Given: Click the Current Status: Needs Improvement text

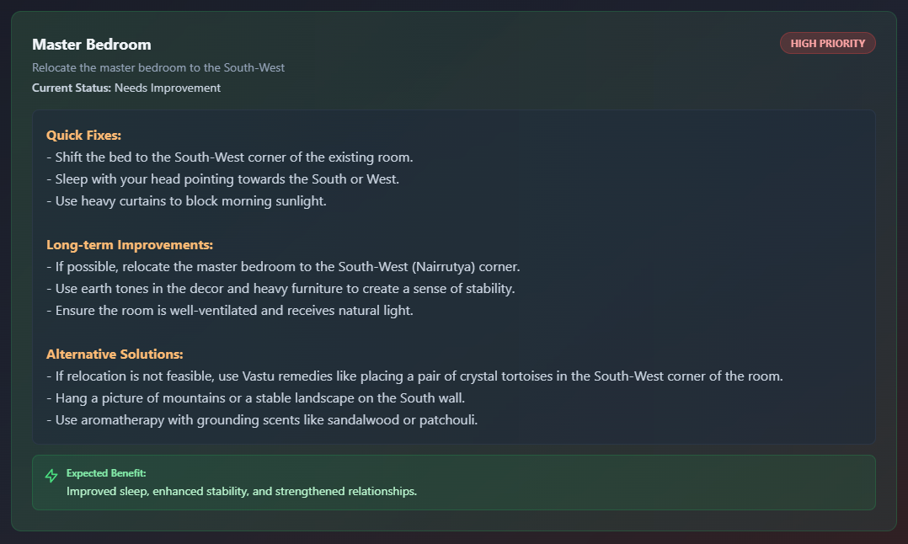Looking at the screenshot, I should pyautogui.click(x=126, y=88).
